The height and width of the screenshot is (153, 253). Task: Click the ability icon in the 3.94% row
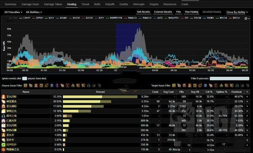click(4, 116)
